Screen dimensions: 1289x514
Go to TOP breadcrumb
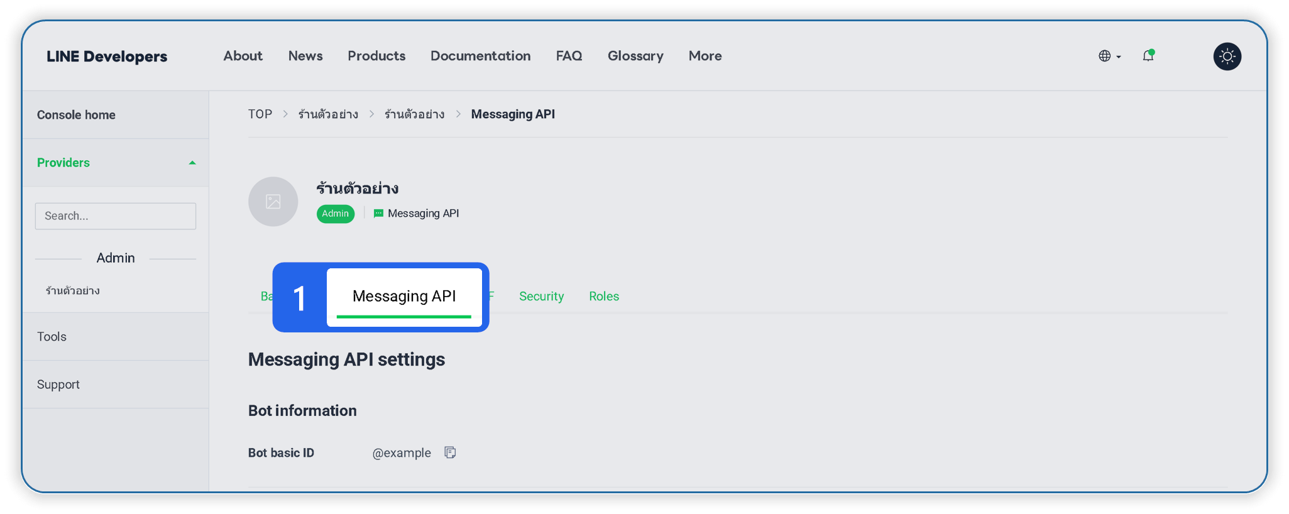[260, 114]
